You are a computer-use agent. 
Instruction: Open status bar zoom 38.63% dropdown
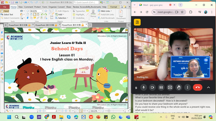[99, 111]
